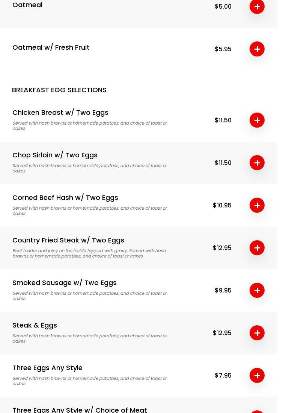Open Smoked Sausage w/ Two Eggs details
The image size is (289, 413).
coord(64,283)
